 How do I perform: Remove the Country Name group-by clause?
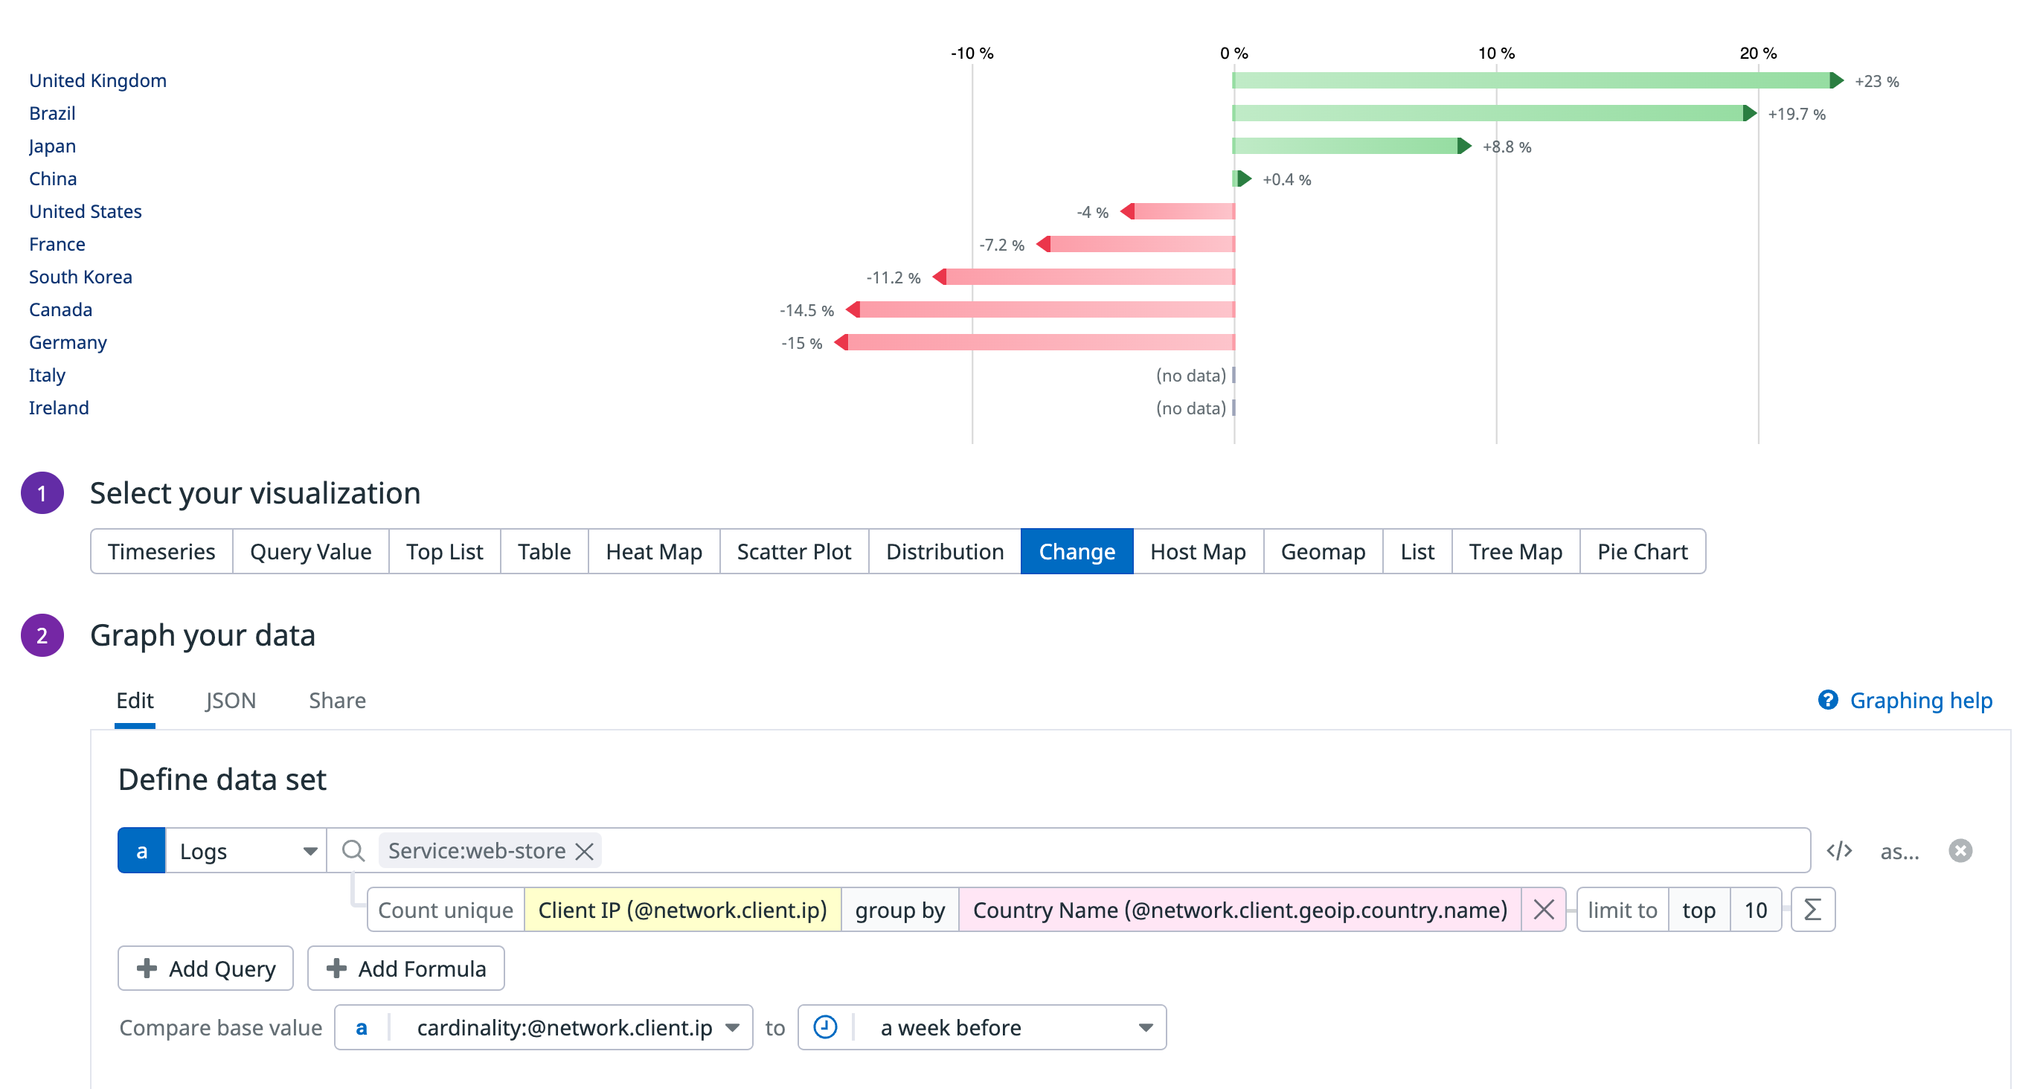tap(1543, 910)
